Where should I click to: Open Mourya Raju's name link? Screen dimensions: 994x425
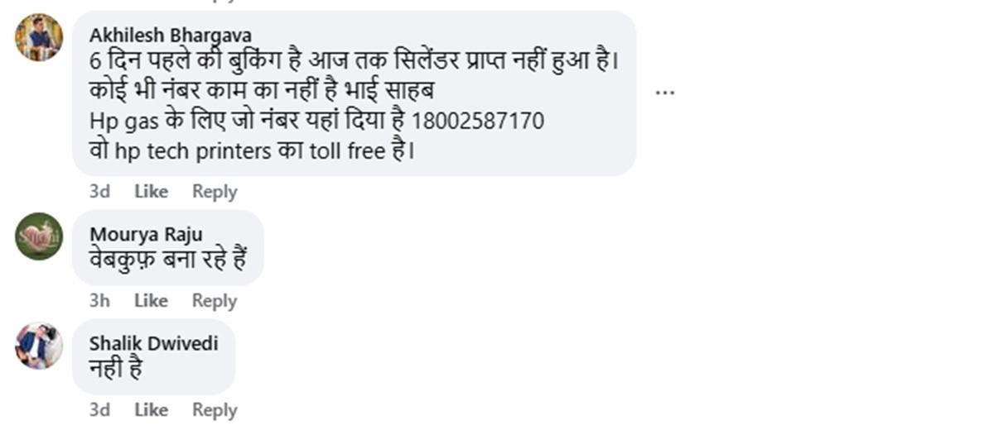tap(146, 234)
